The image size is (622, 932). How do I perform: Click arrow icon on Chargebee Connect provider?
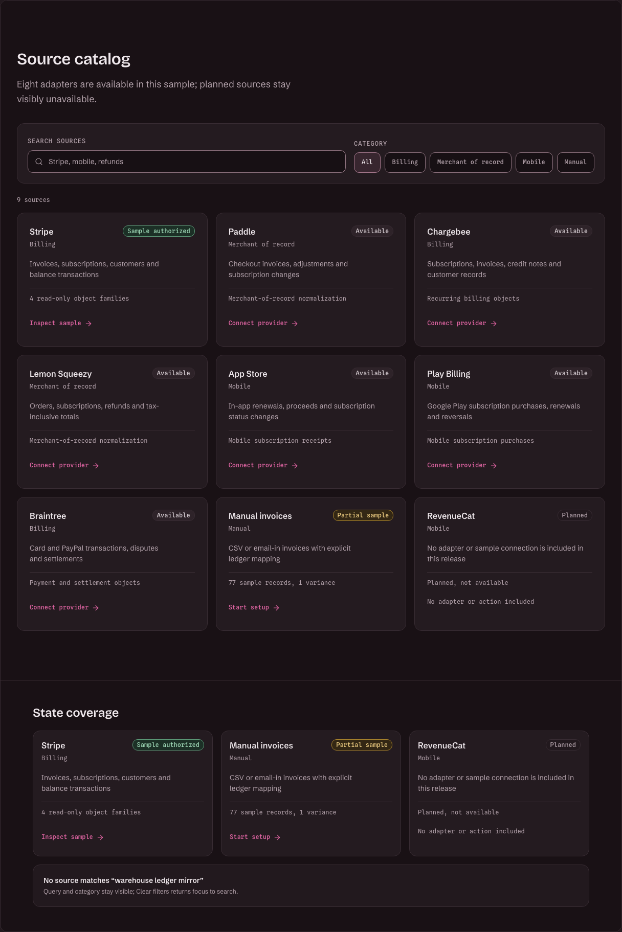coord(494,323)
